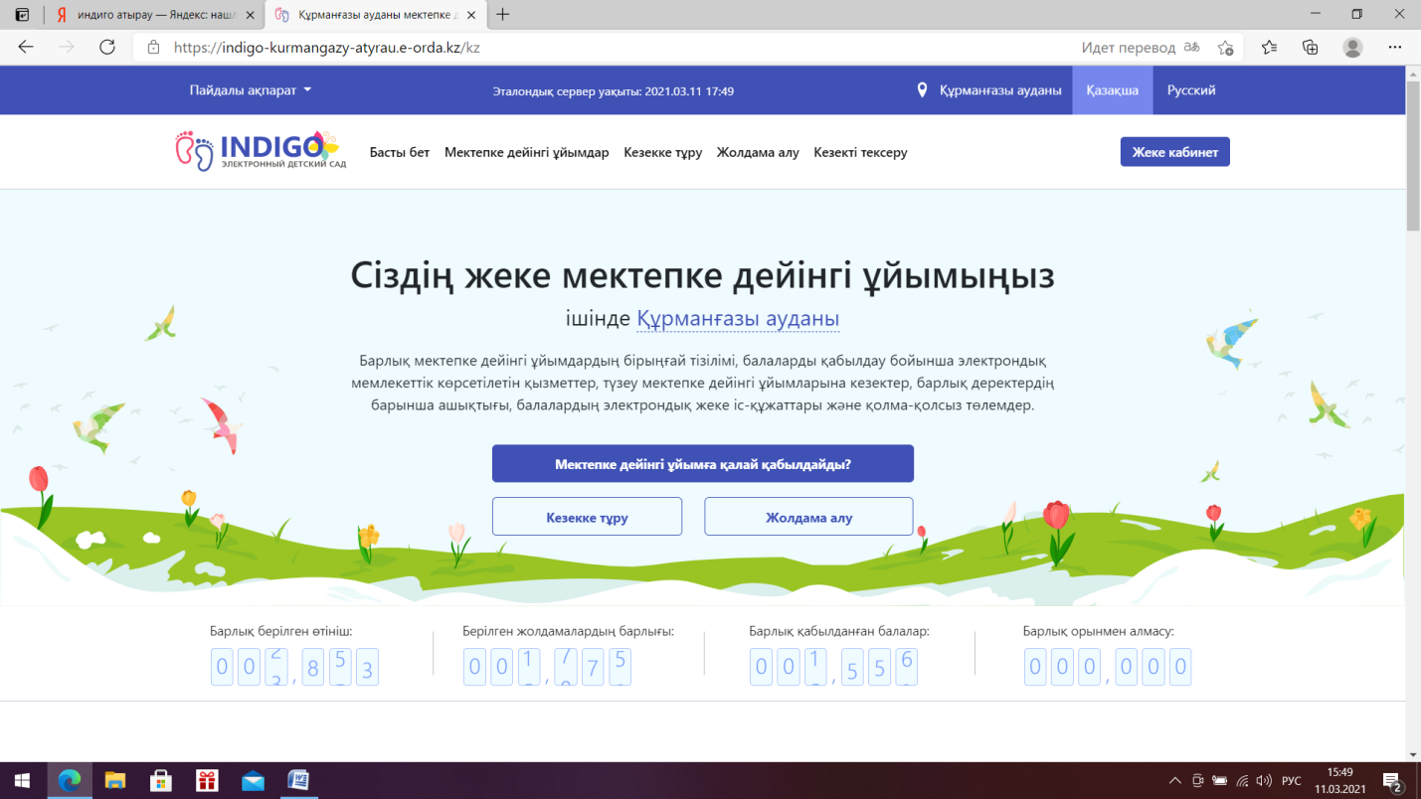Viewport: 1421px width, 799px height.
Task: Expand the Пайдалы ақпарат dropdown
Action: click(251, 90)
